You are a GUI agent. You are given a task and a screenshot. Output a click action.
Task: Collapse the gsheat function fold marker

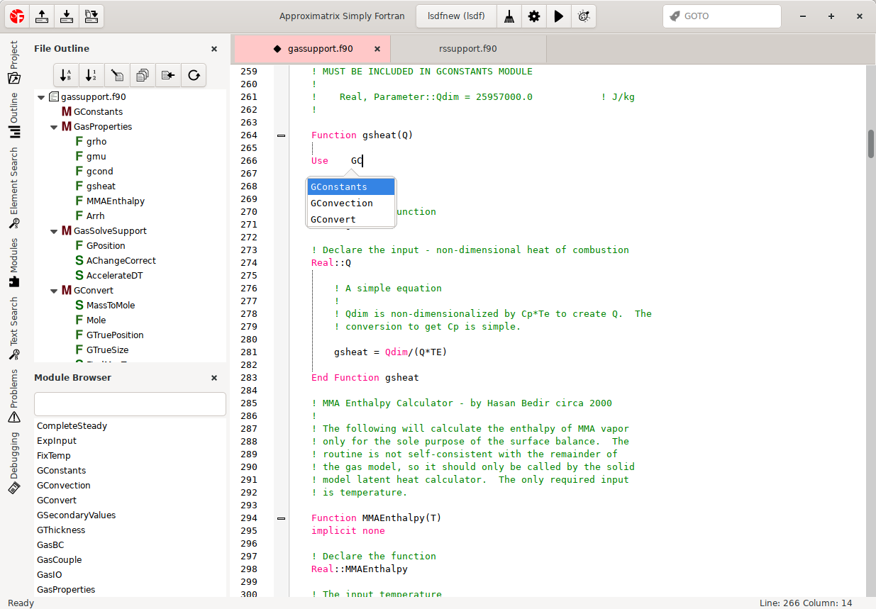click(281, 135)
